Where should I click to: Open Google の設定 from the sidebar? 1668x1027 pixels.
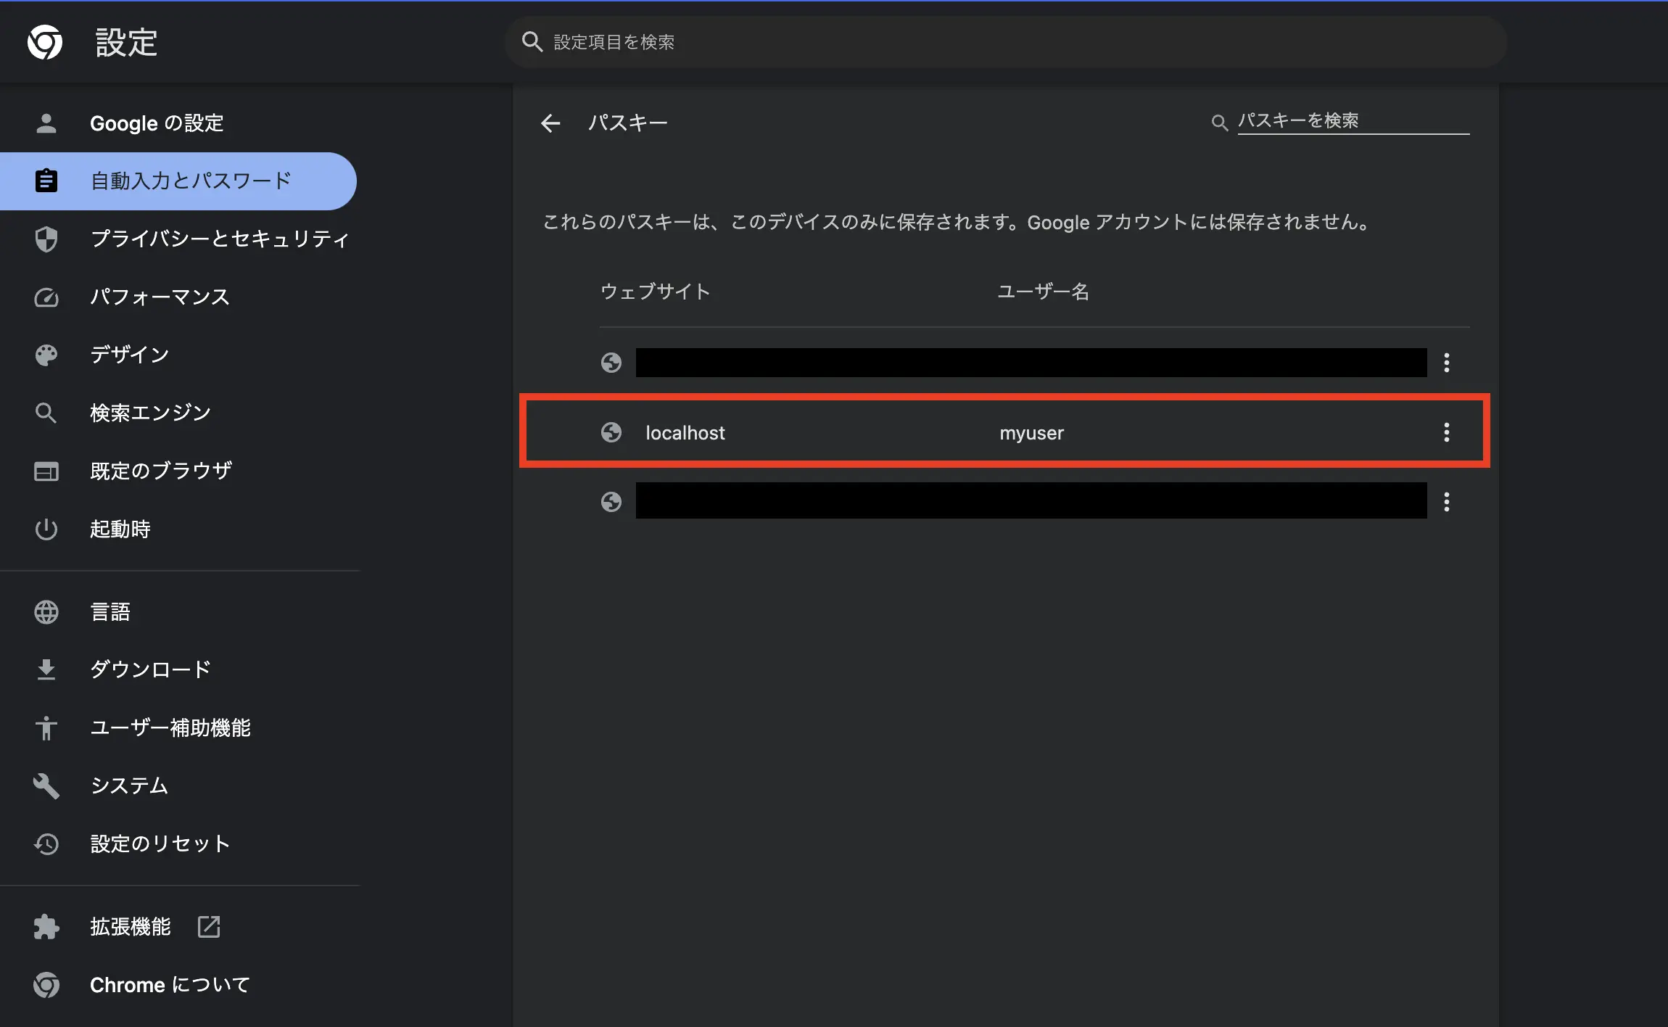[x=157, y=123]
